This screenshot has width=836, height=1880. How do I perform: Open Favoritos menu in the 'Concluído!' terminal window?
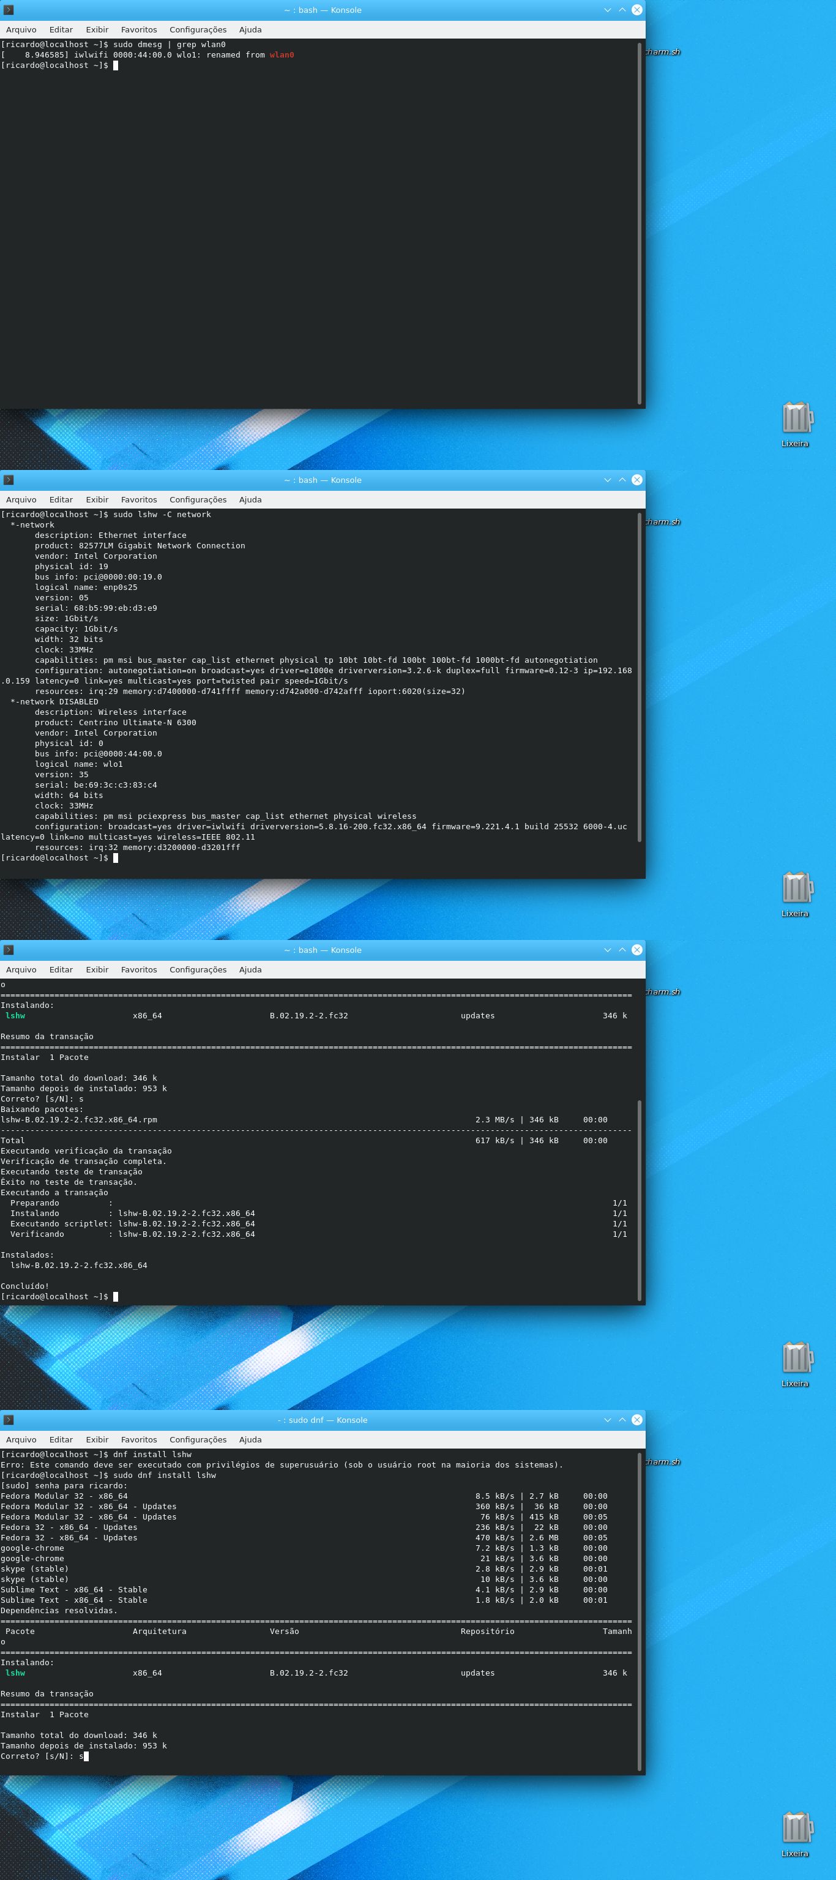tap(139, 970)
